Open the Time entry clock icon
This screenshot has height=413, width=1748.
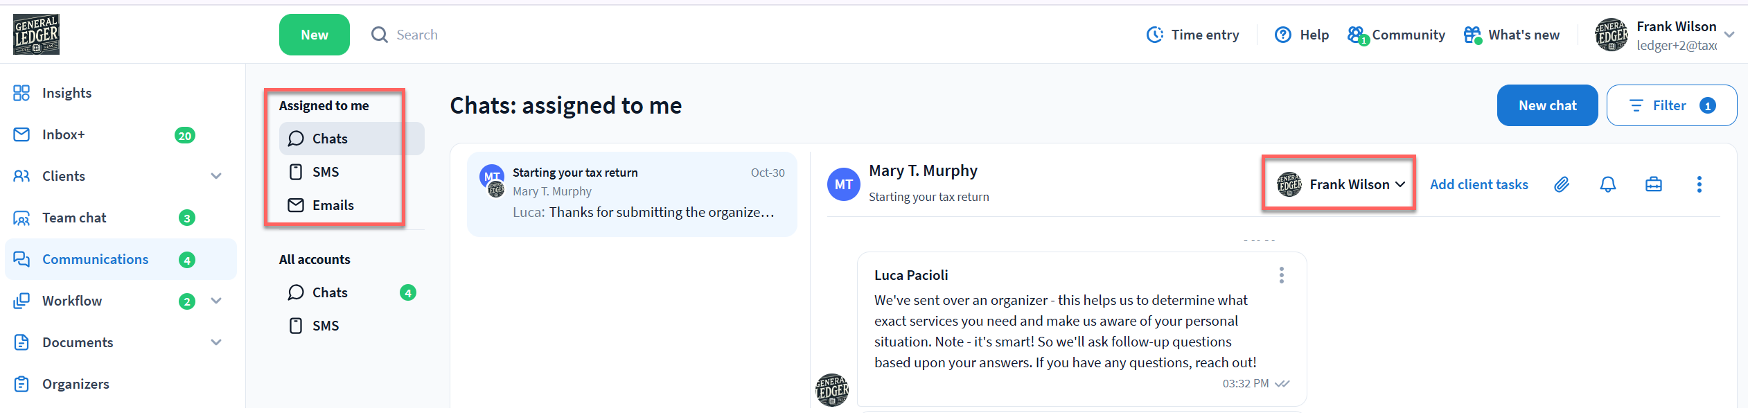pos(1154,35)
